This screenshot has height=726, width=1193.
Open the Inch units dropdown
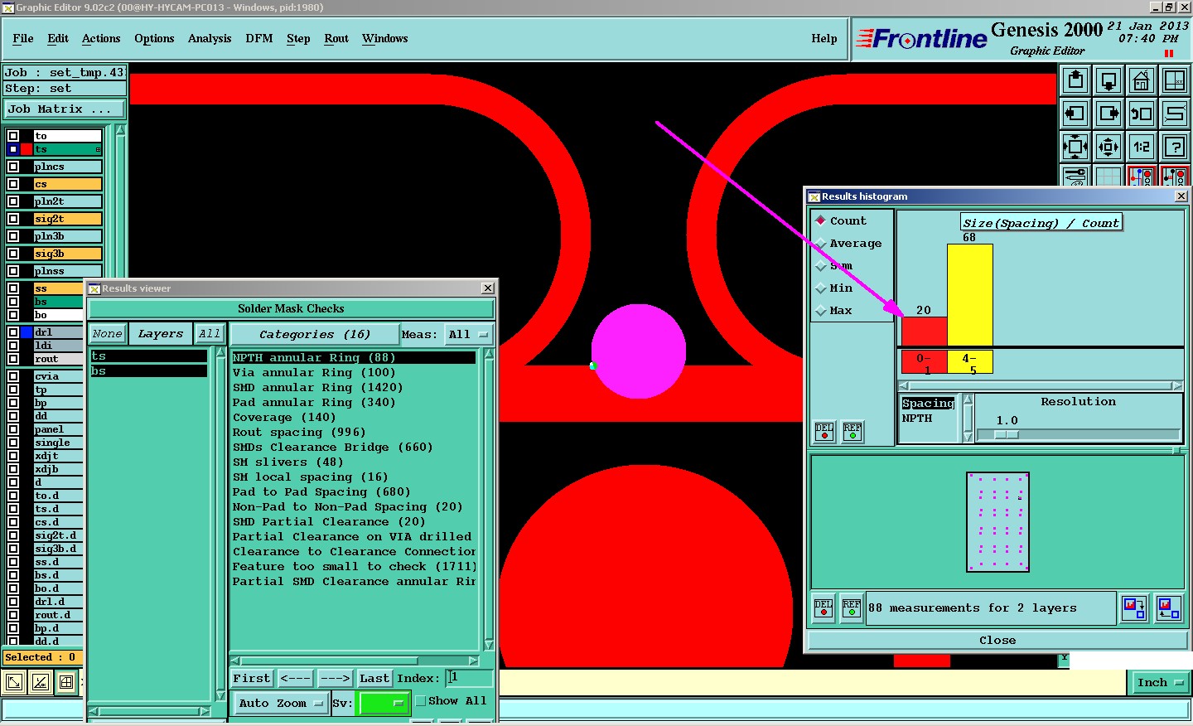[x=1160, y=683]
